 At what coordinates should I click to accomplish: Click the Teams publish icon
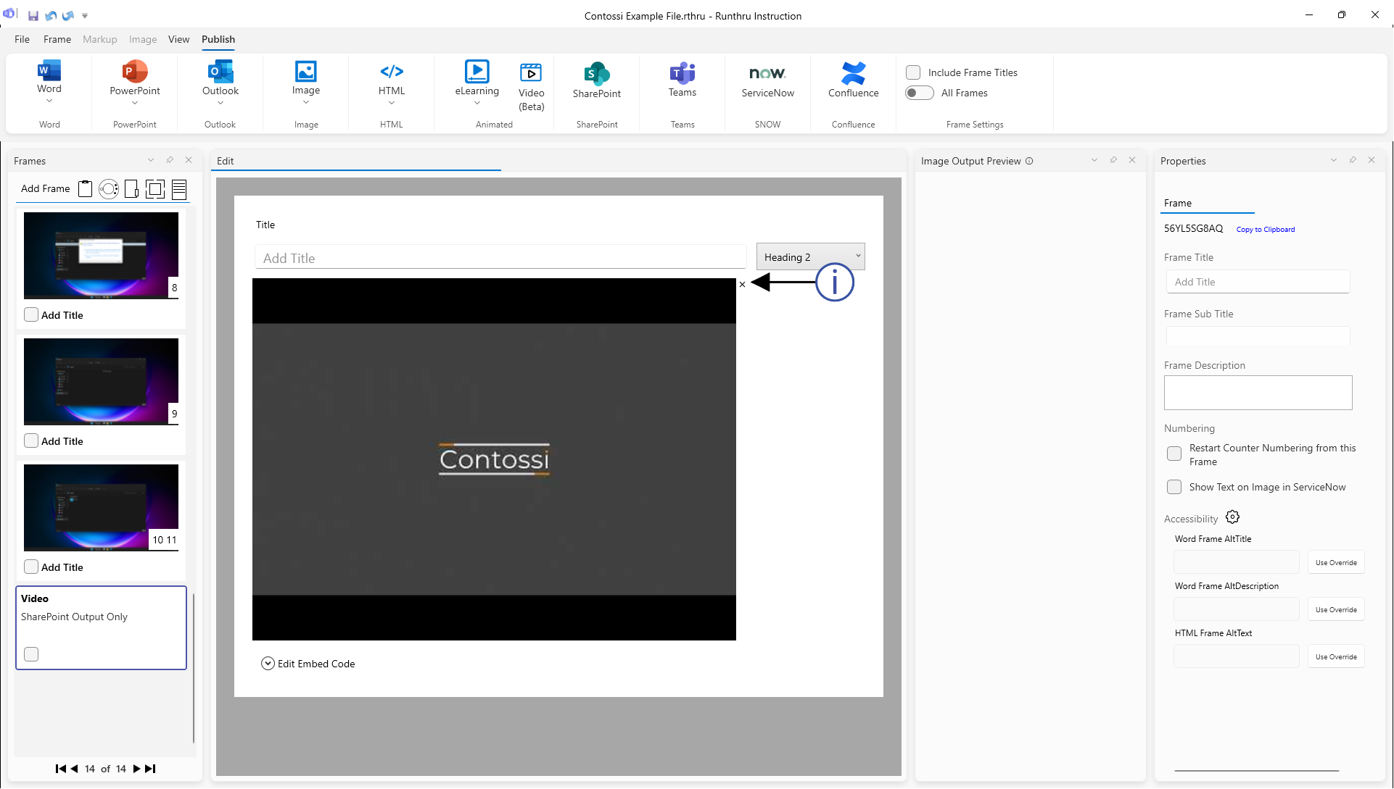682,73
